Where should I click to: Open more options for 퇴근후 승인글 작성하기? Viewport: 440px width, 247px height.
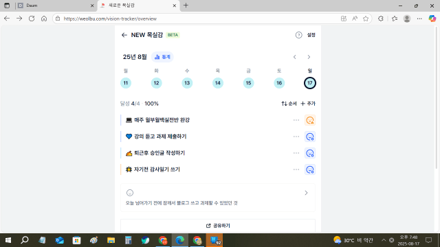click(296, 153)
